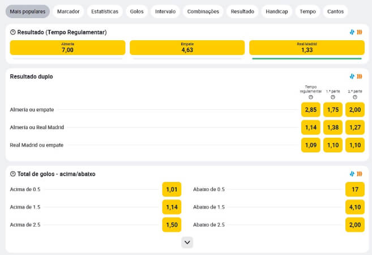Expand more goal lines with chevron down
The image size is (372, 255).
click(x=187, y=243)
